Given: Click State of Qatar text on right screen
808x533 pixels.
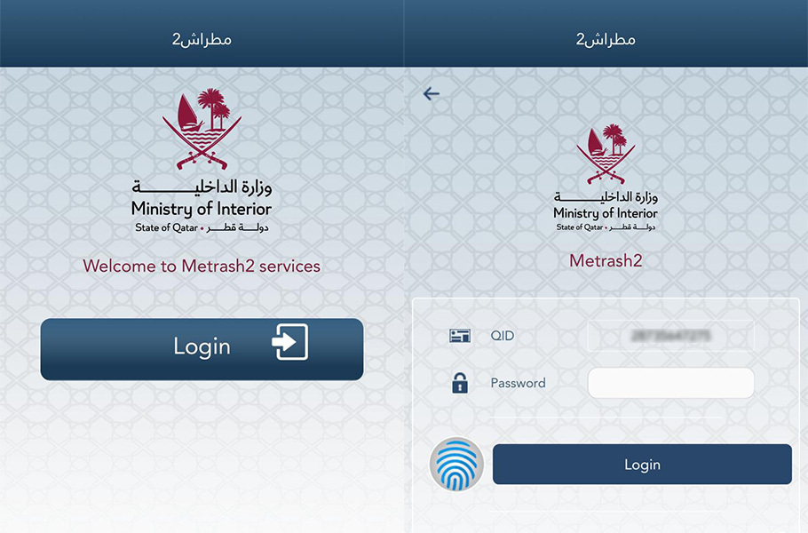Looking at the screenshot, I should tap(579, 227).
